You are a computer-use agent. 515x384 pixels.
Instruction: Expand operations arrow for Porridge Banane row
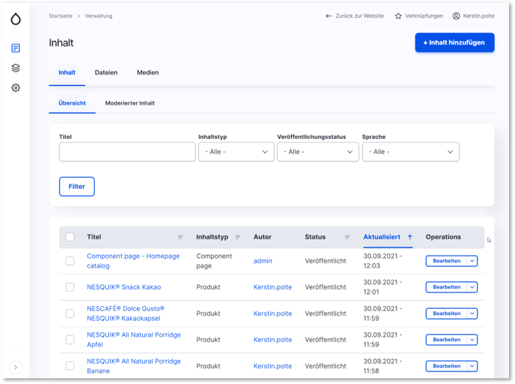coord(472,366)
